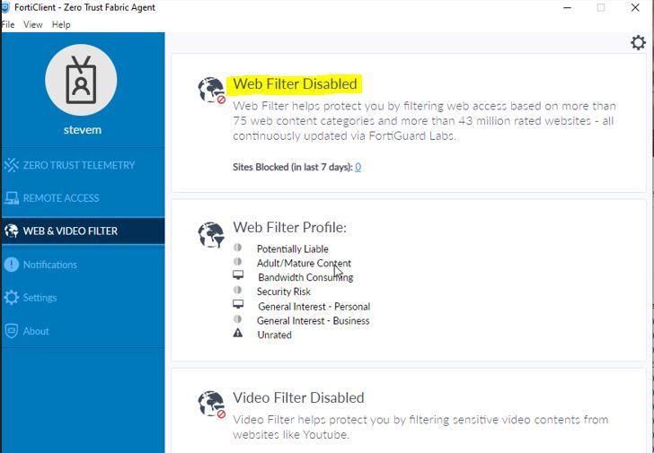Open the About section label
654x453 pixels.
[36, 331]
